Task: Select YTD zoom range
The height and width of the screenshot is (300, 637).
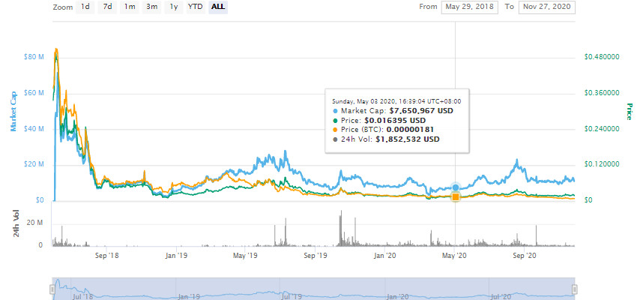Action: point(195,7)
